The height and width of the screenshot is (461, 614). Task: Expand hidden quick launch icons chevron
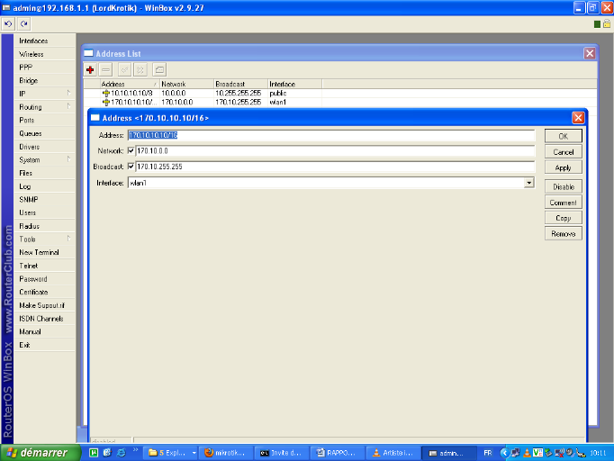pyautogui.click(x=135, y=449)
